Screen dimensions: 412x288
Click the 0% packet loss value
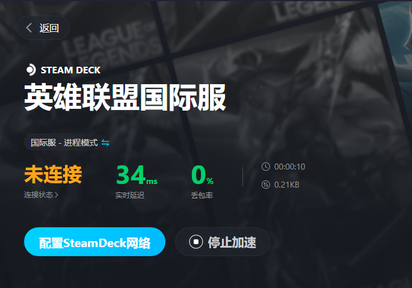[202, 175]
